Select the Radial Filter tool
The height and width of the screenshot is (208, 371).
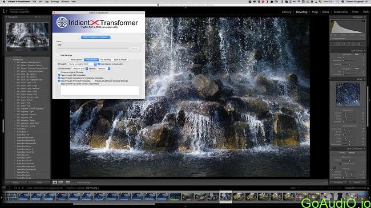pos(354,44)
